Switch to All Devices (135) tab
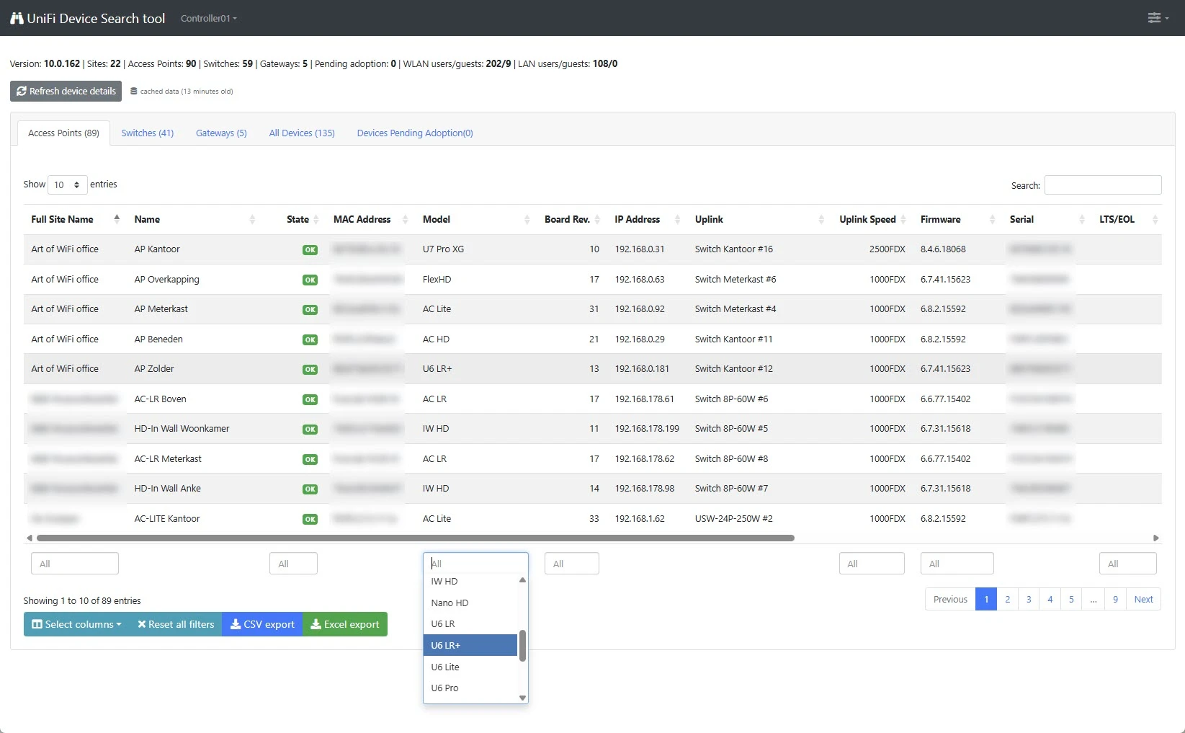Screen dimensions: 1185x733 tap(302, 133)
